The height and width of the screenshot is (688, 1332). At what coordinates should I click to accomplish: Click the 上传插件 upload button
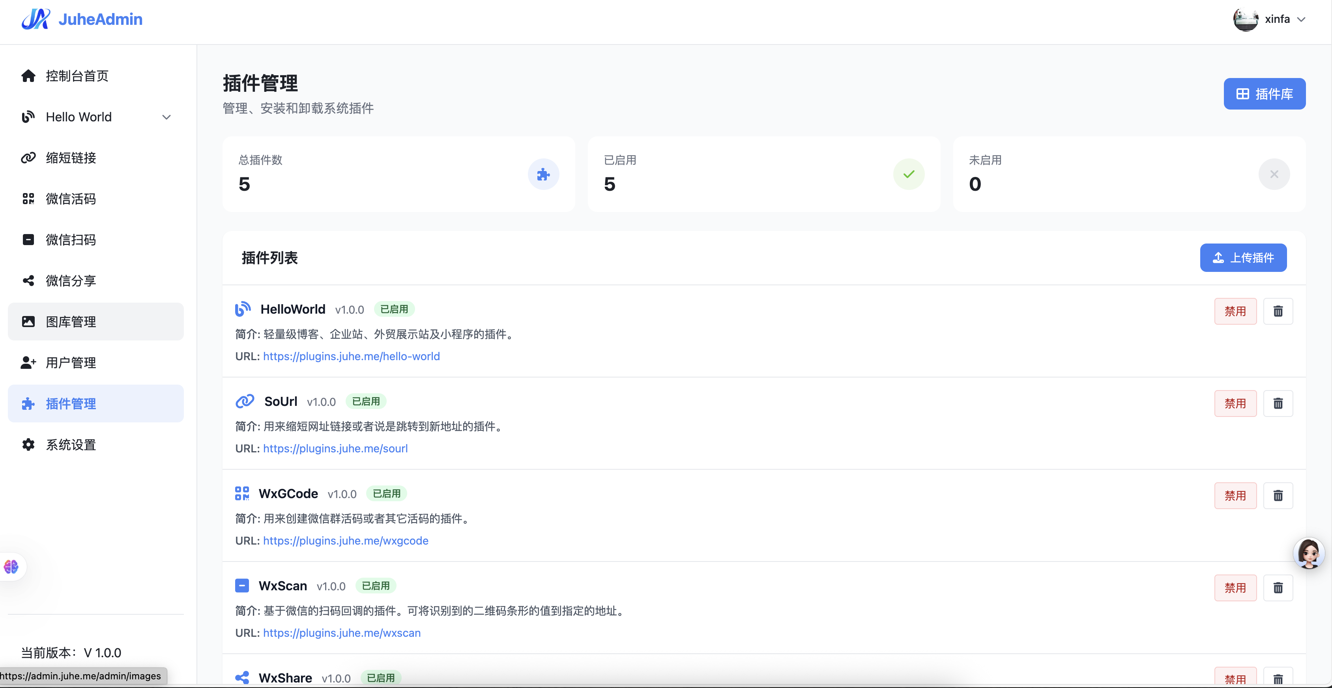(1243, 258)
